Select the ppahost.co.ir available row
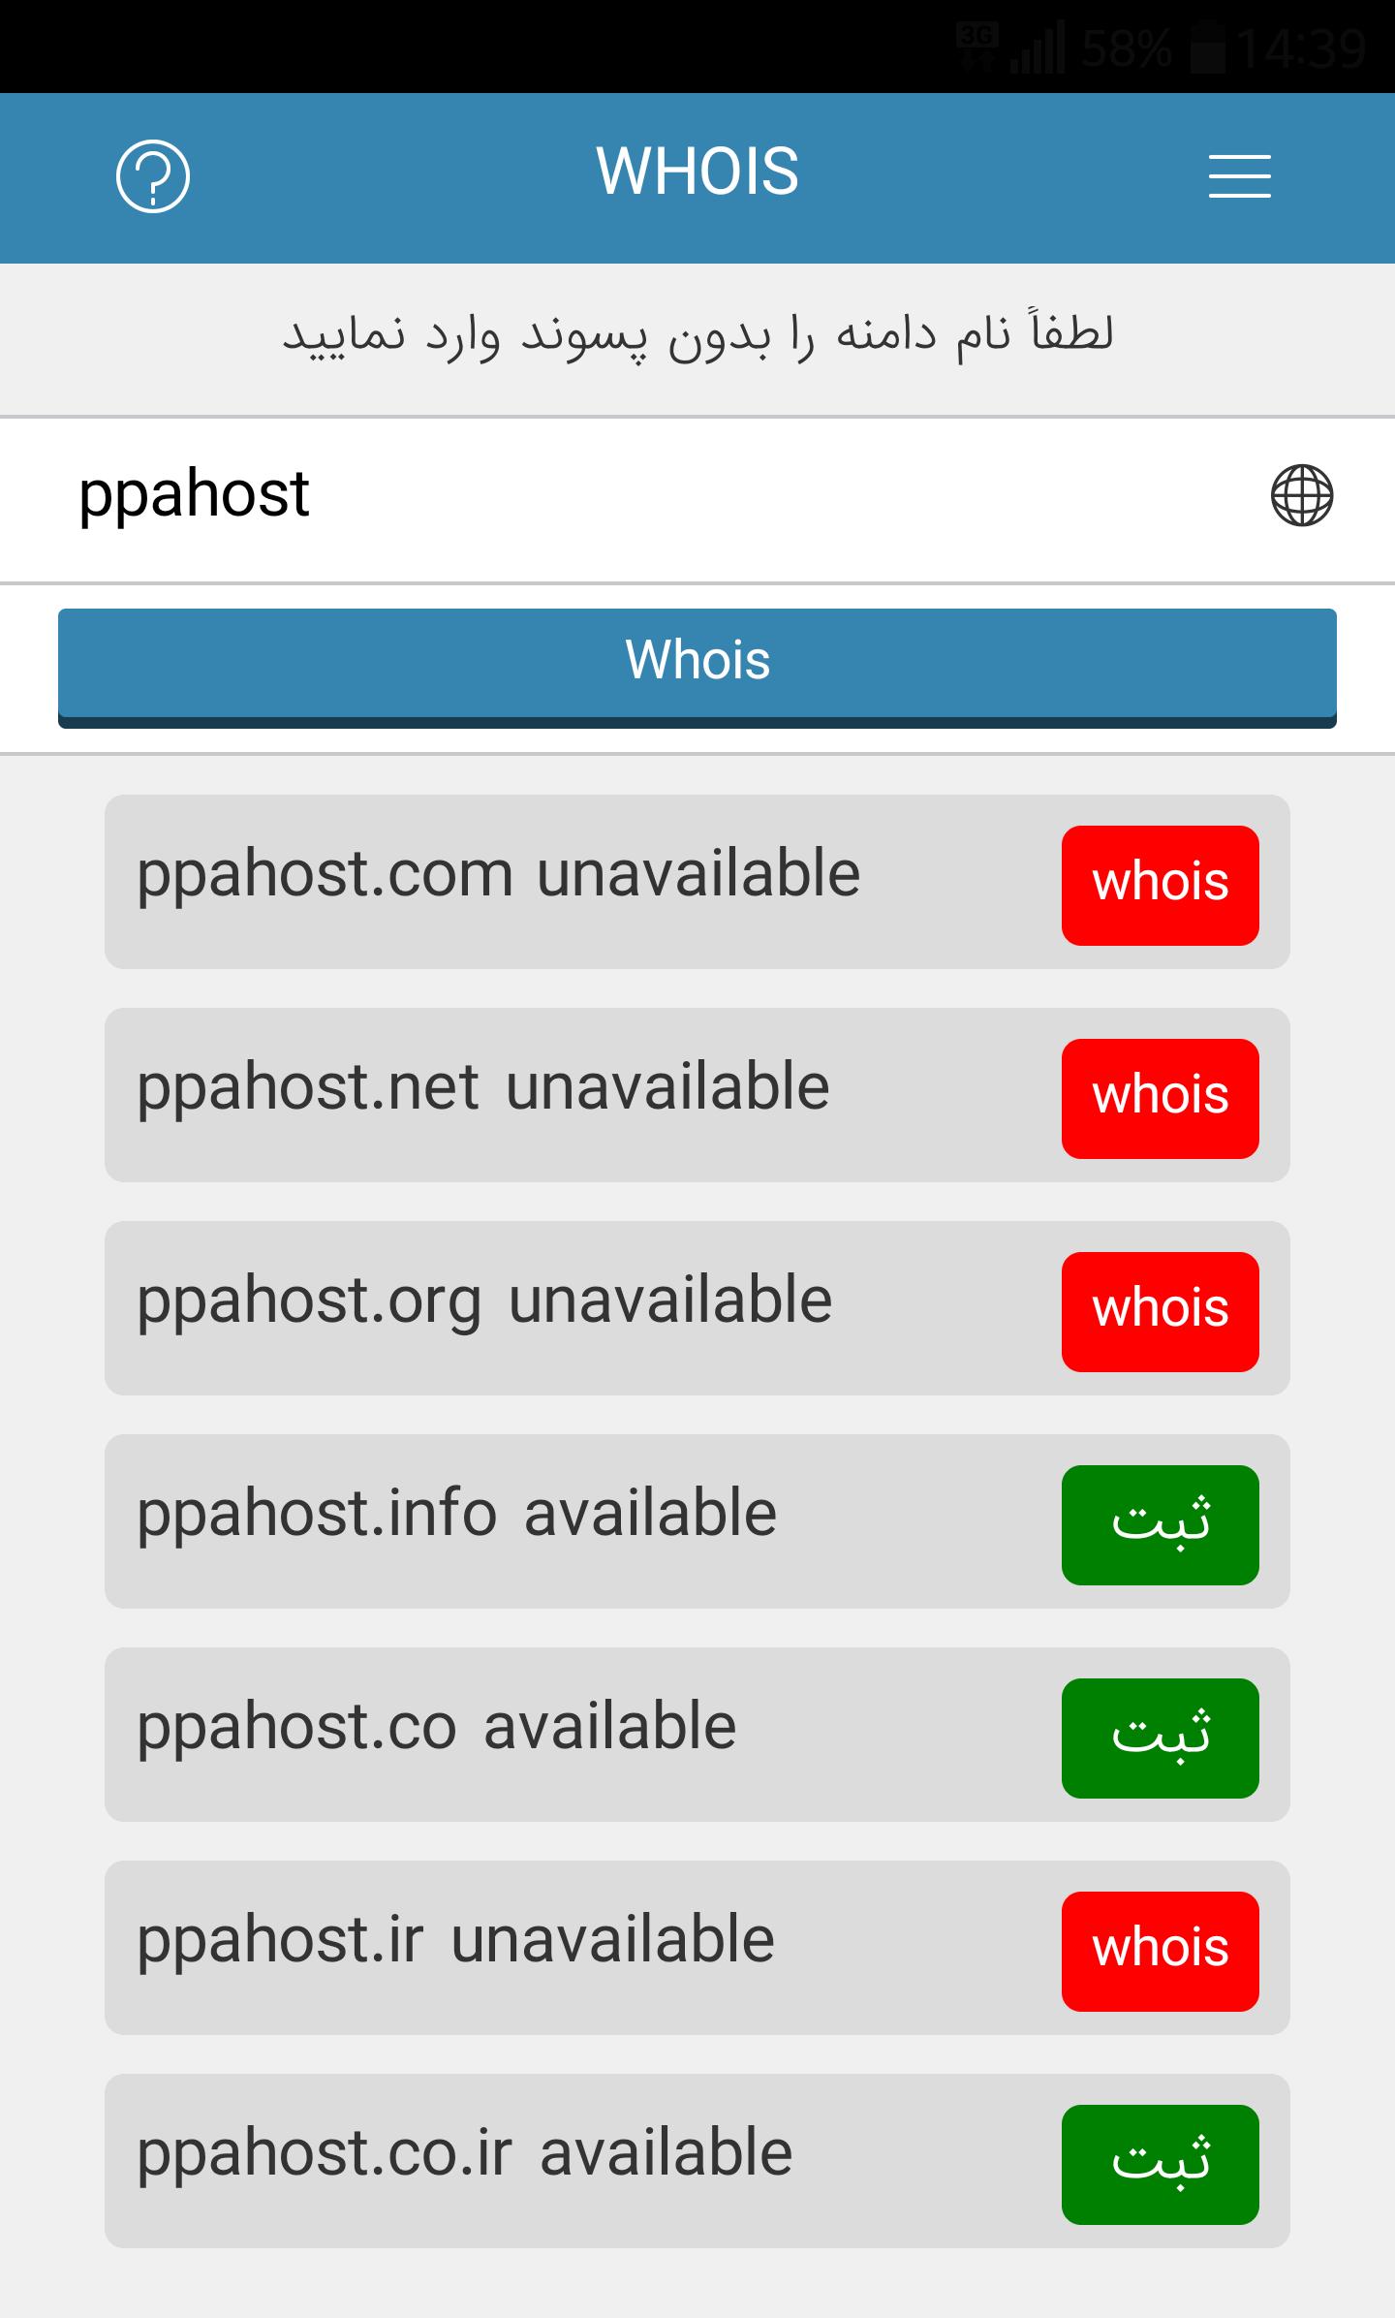Screen dimensions: 1395x2318 (x=697, y=2161)
